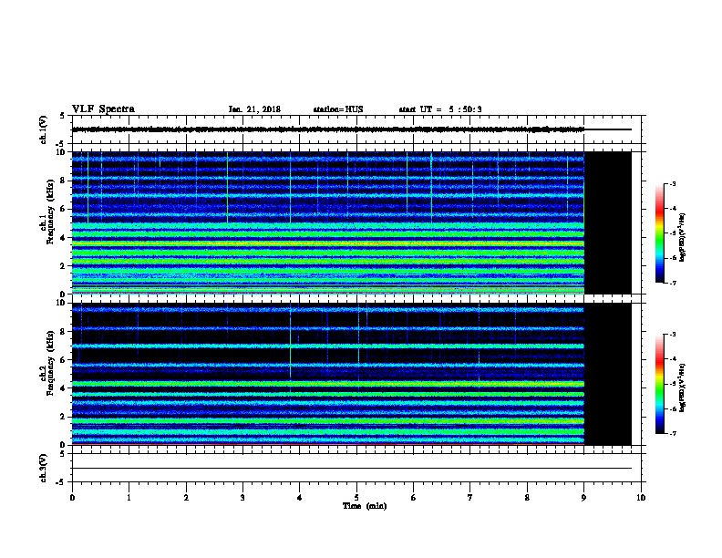Viewport: 722px width, 558px height.
Task: Click the flat ch.3 voltage trace
Action: (352, 469)
